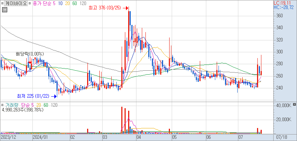Click the 07/18 current date label

[282, 137]
